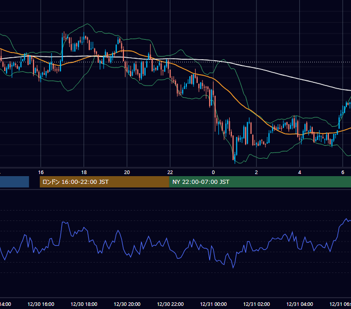This screenshot has width=351, height=309.
Task: Select the blue session bar before London
Action: tap(14, 182)
